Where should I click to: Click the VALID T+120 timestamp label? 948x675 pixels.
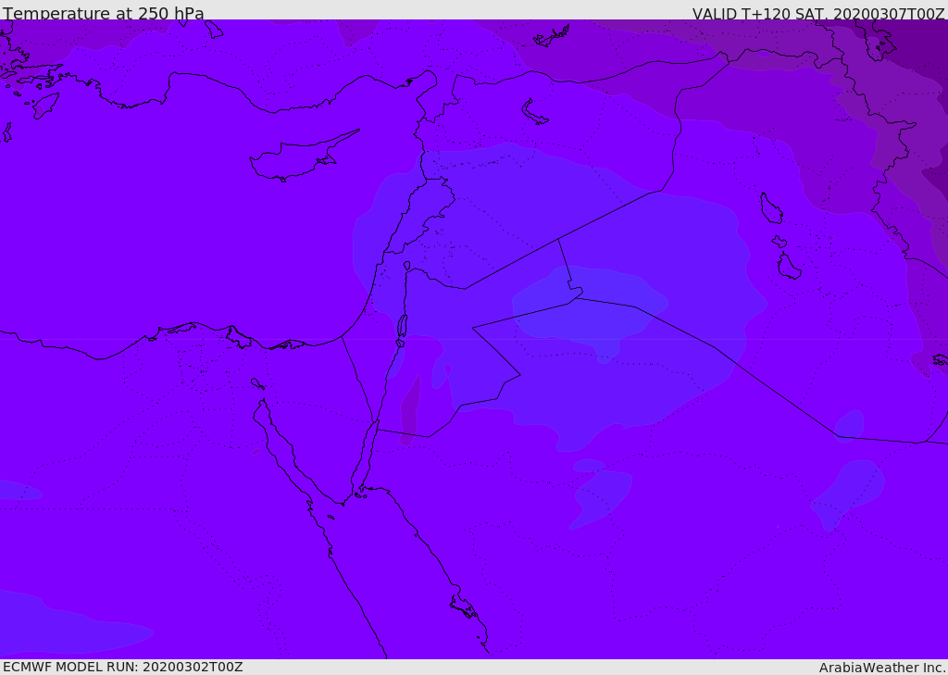[x=818, y=14]
